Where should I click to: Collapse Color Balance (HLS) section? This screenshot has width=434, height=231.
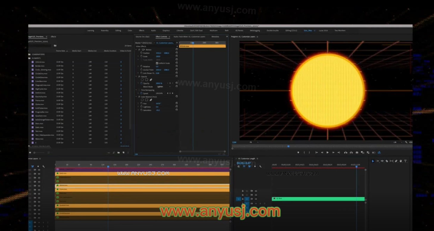click(x=136, y=97)
